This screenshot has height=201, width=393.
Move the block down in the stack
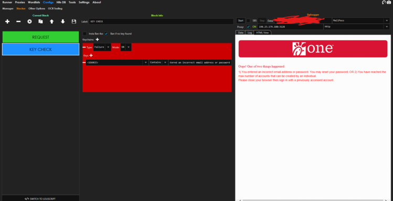pyautogui.click(x=62, y=22)
